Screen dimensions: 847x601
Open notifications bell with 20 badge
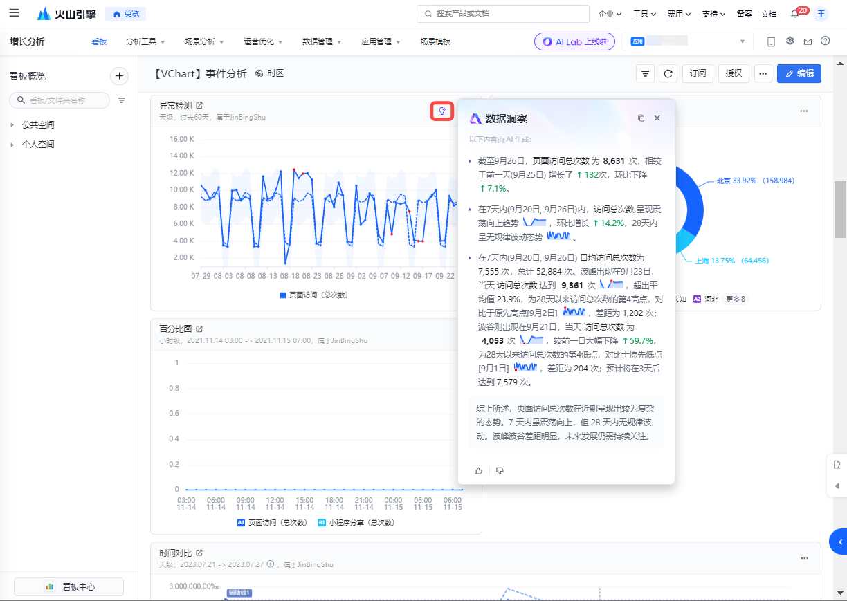pos(796,14)
